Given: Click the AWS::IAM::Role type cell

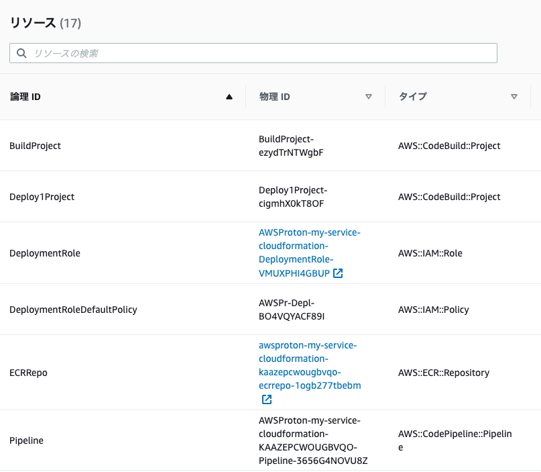Looking at the screenshot, I should [x=430, y=253].
